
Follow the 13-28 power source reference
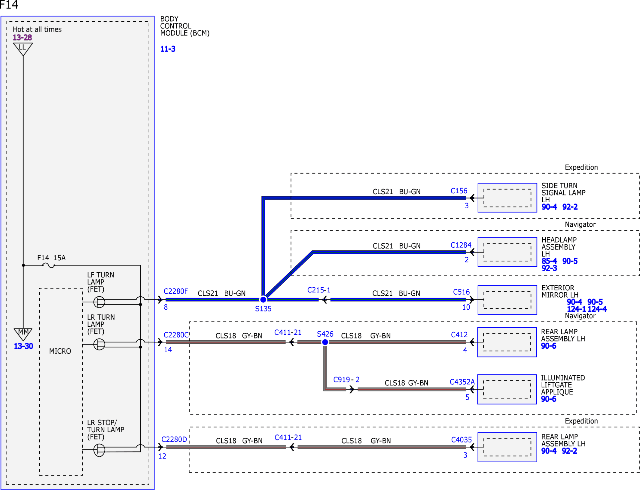click(x=22, y=38)
